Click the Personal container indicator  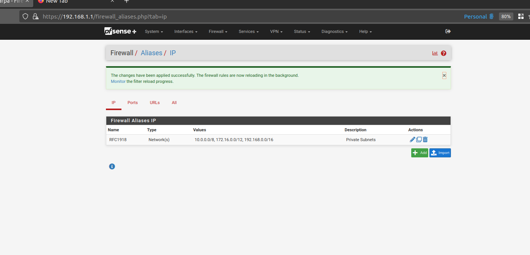[479, 16]
